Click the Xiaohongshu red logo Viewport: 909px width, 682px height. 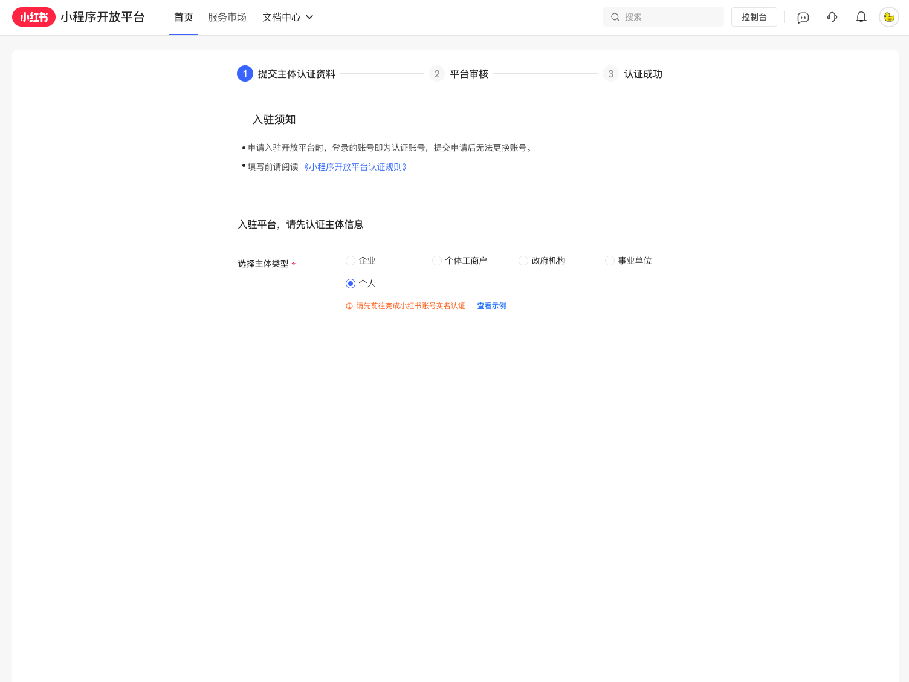(34, 17)
